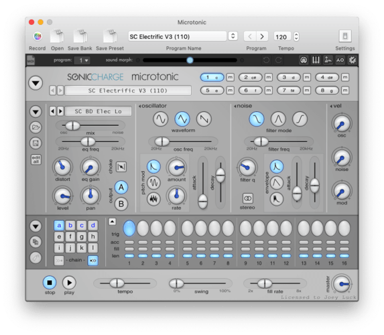Click the sound morph slider handle
384x335 pixels.
[x=190, y=60]
